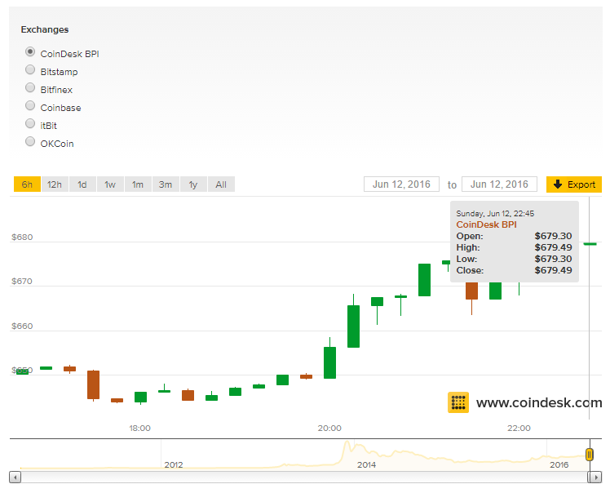This screenshot has width=610, height=493.
Task: Click the $680 price axis label
Action: point(22,238)
